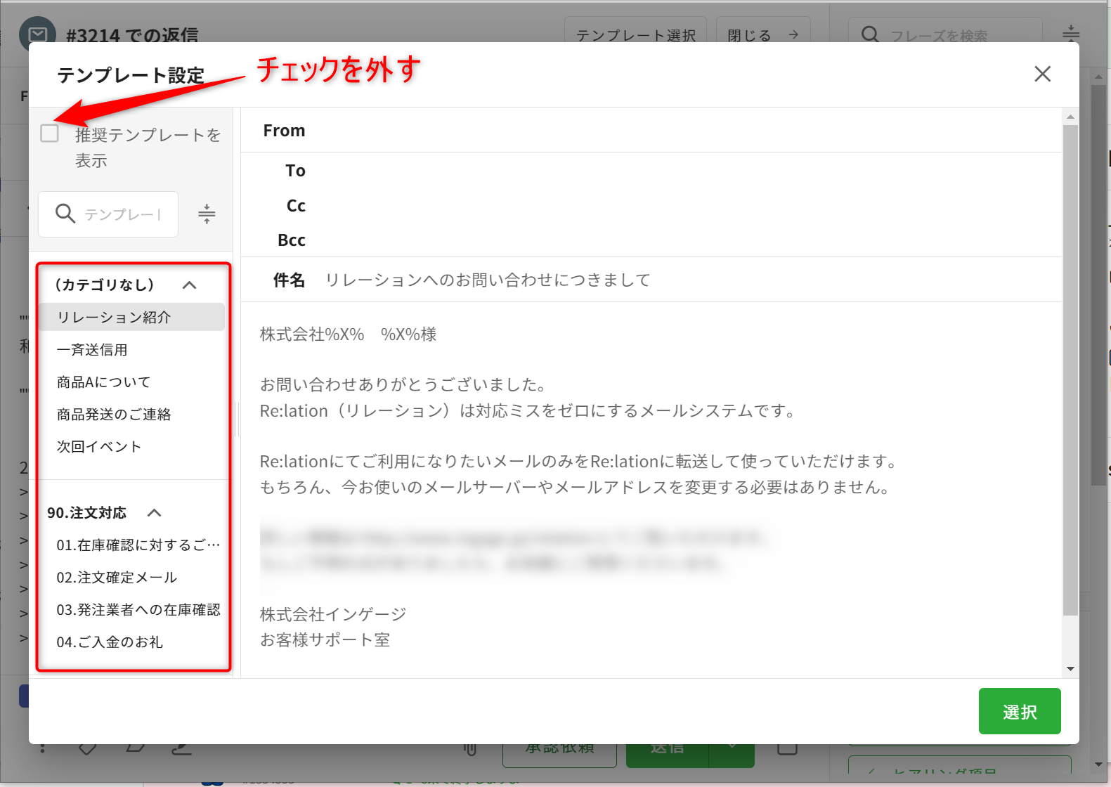Select the 04.ご入金のお礼 template
Viewport: 1111px width, 787px height.
[x=110, y=642]
